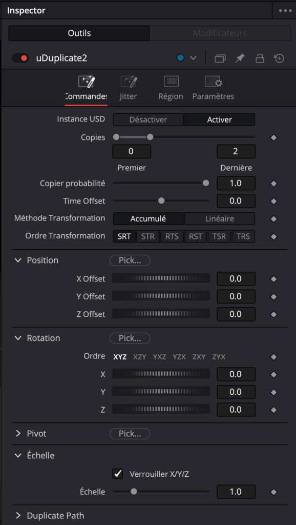This screenshot has width=296, height=525.
Task: Select SRT transformation order
Action: (124, 236)
